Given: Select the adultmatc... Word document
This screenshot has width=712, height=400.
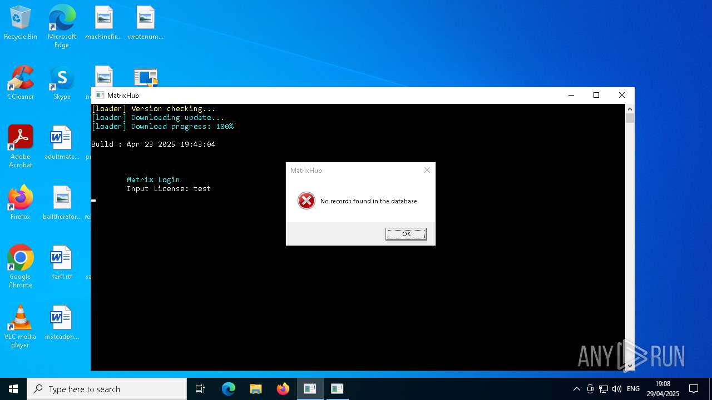Looking at the screenshot, I should coord(62,143).
